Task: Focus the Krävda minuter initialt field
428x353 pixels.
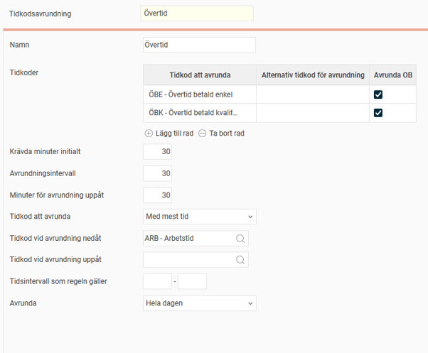Action: [157, 152]
